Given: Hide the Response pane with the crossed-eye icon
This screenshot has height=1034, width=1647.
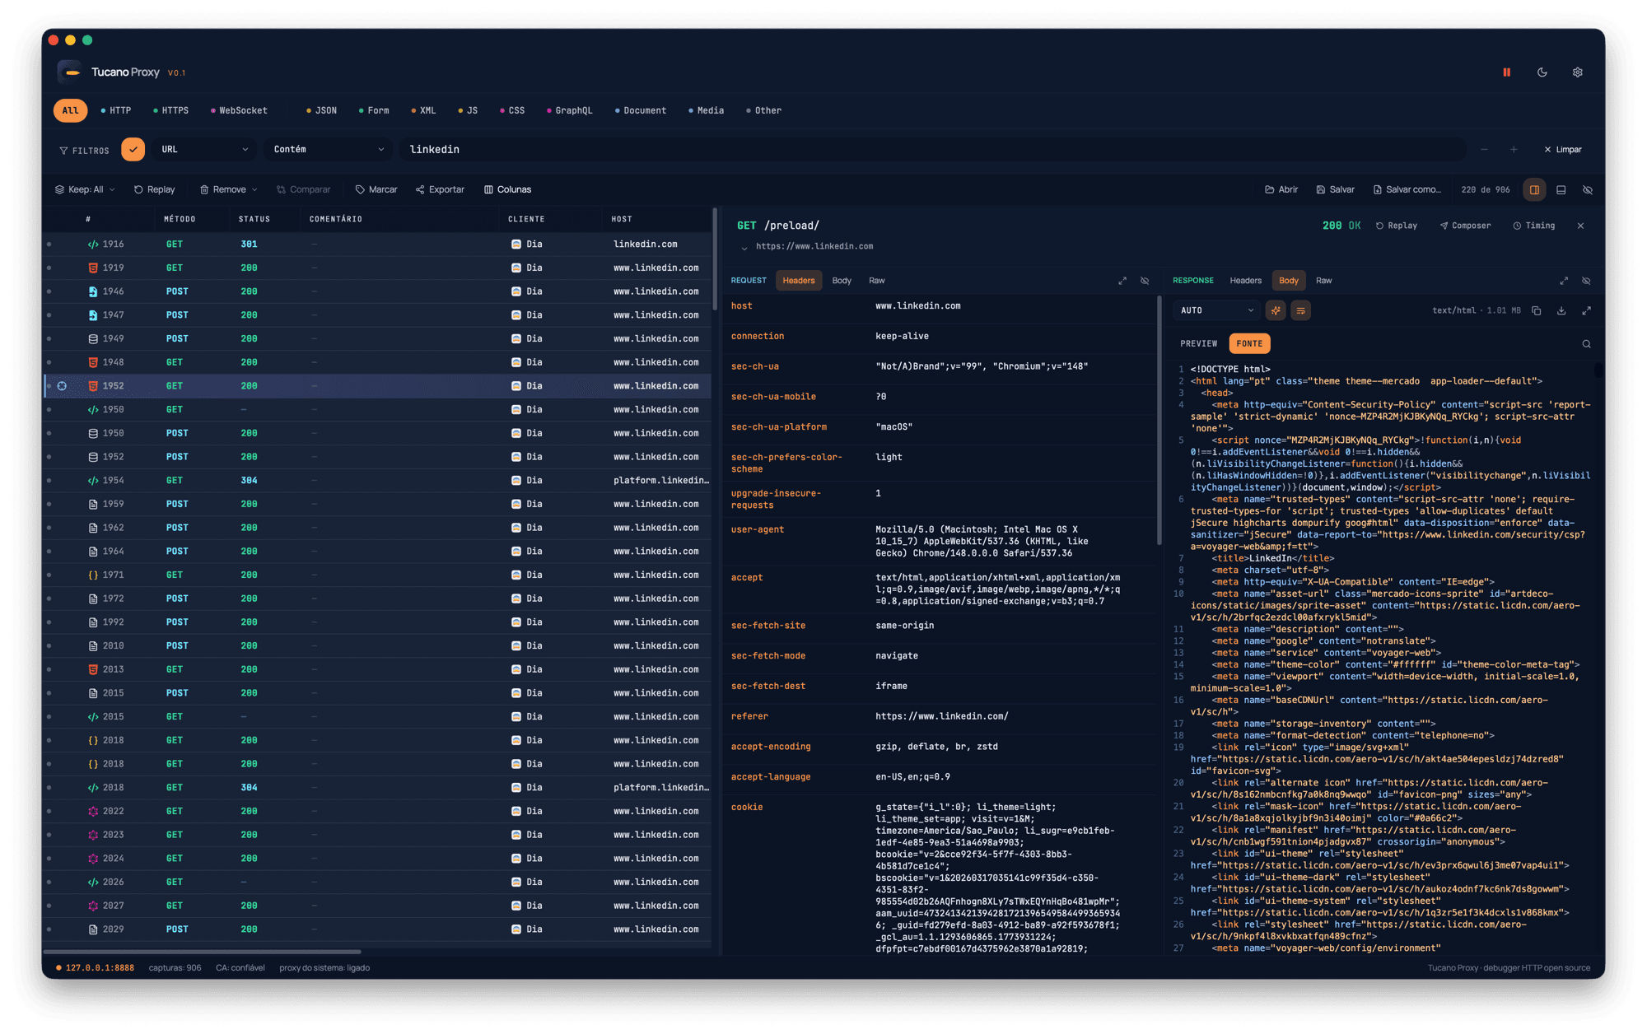Looking at the screenshot, I should [x=1586, y=281].
